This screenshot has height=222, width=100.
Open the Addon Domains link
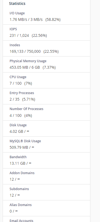[x=22, y=173]
